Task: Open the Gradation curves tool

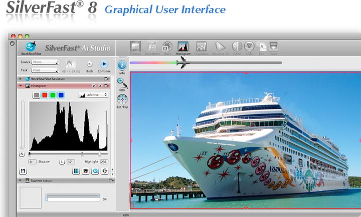Action: click(201, 46)
